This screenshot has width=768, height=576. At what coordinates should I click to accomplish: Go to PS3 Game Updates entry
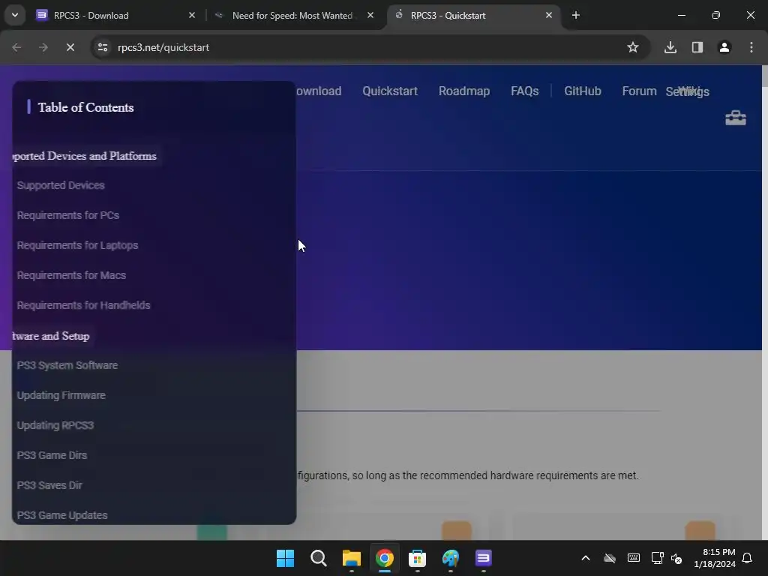point(62,515)
